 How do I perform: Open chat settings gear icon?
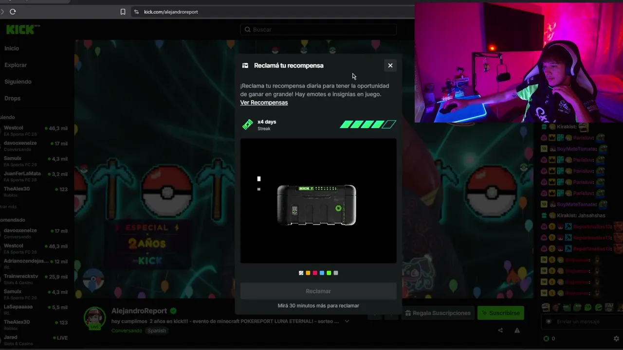coord(616,338)
